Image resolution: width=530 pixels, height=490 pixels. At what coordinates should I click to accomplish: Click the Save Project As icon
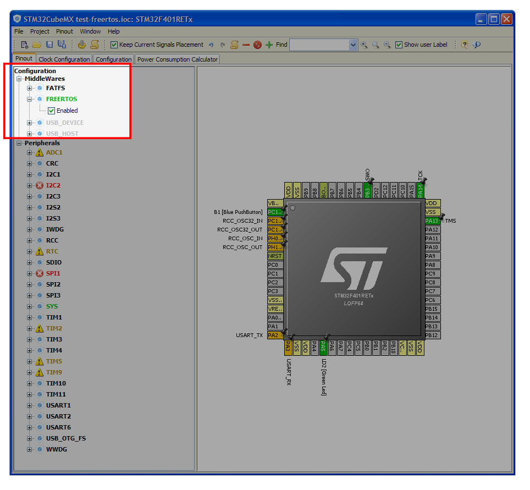[x=62, y=45]
